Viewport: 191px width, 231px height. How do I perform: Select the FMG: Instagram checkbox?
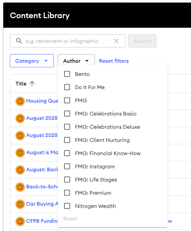pyautogui.click(x=67, y=166)
